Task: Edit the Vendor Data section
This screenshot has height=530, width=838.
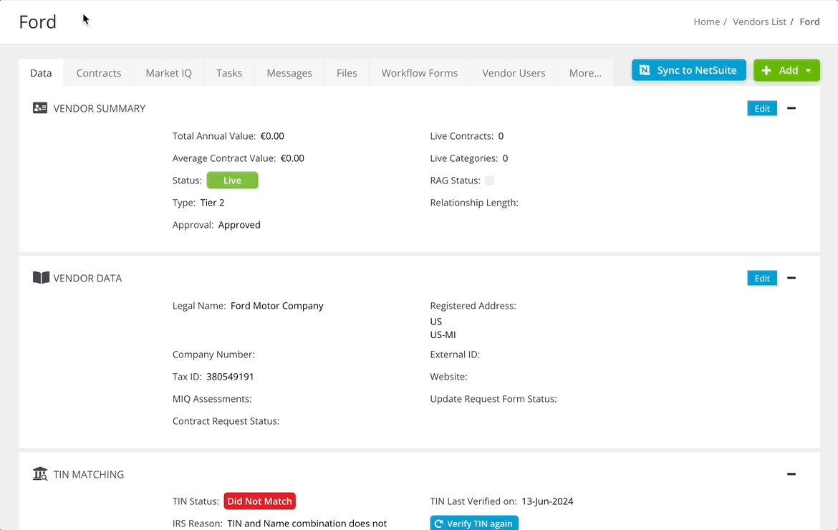Action: click(x=762, y=278)
